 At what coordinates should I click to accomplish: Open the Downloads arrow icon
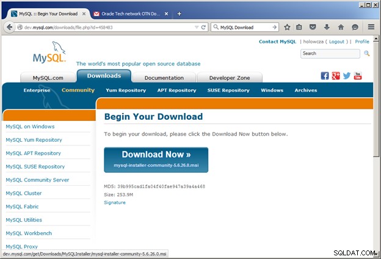click(327, 27)
